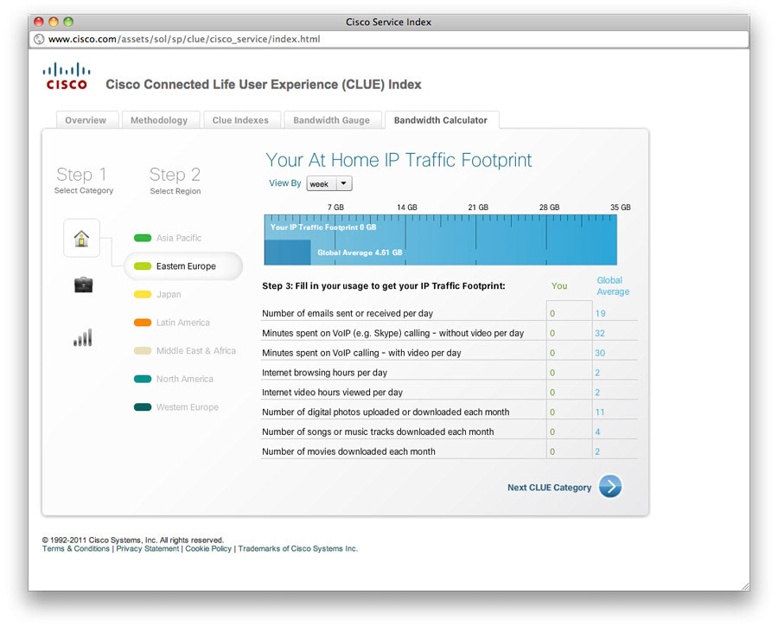The image size is (778, 633).
Task: Click the Global Average value 19
Action: point(601,314)
